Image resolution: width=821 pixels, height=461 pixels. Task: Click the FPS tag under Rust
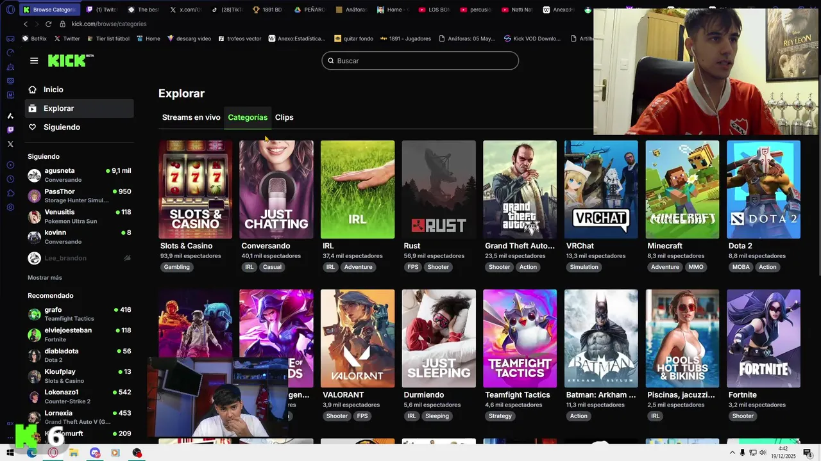412,267
